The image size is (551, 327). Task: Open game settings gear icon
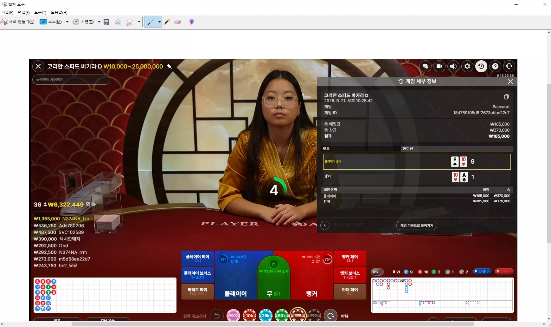(x=467, y=66)
